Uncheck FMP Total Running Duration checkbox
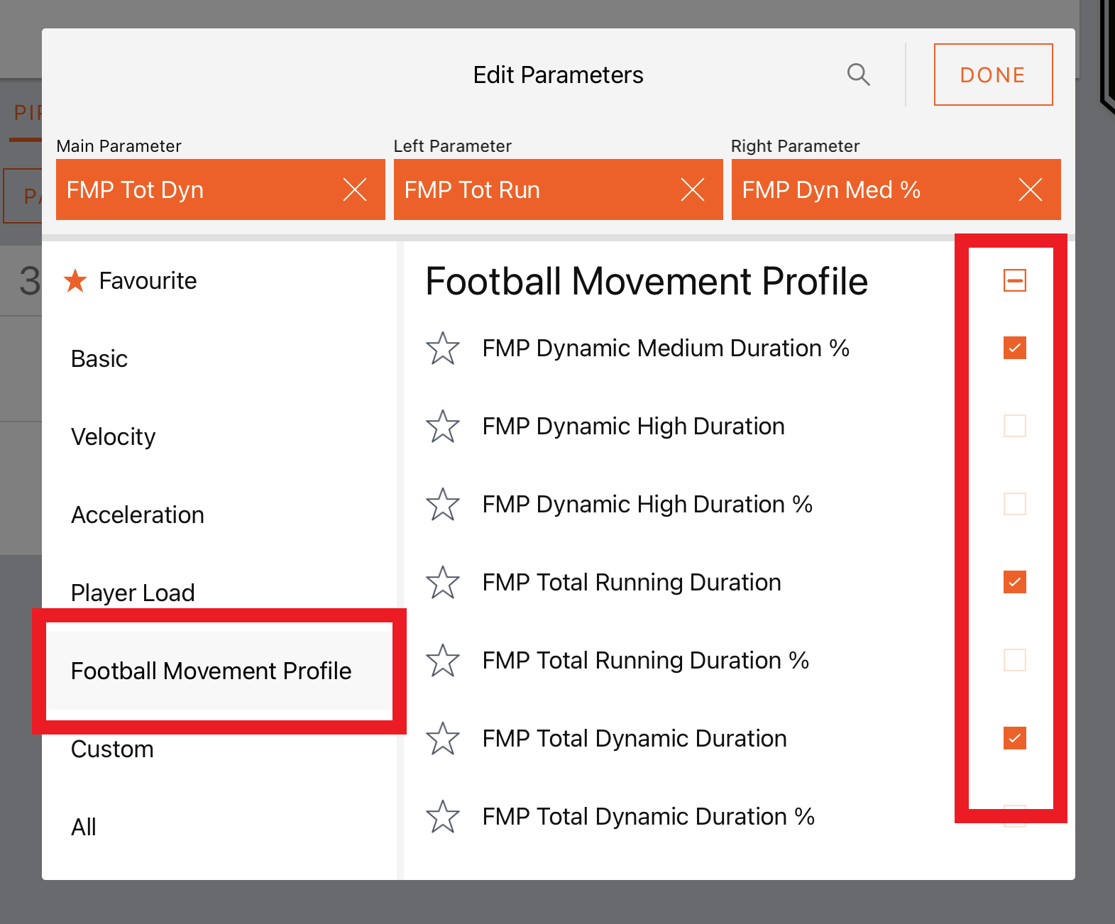The image size is (1115, 924). 1015,582
